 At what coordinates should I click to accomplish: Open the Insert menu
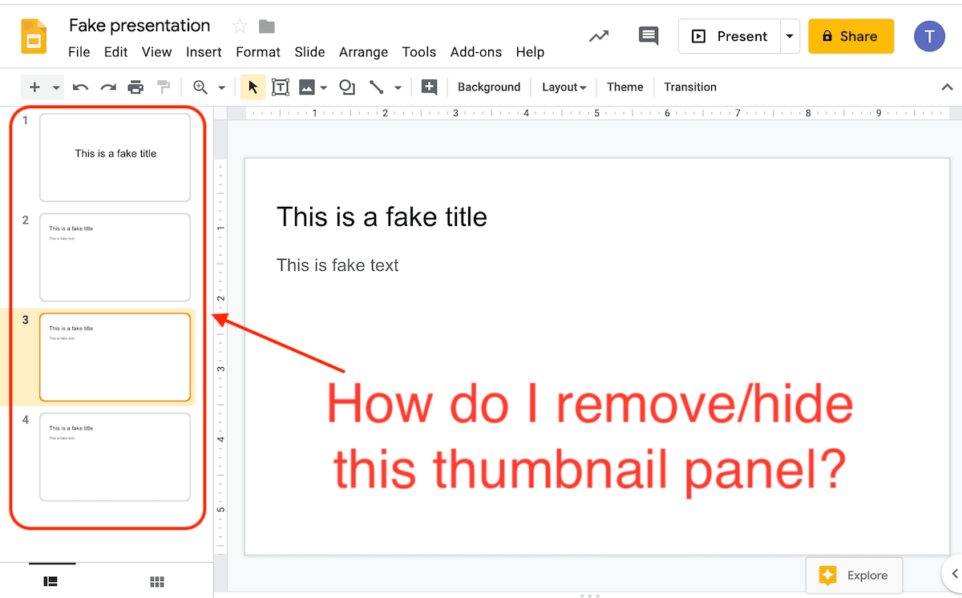pos(204,52)
